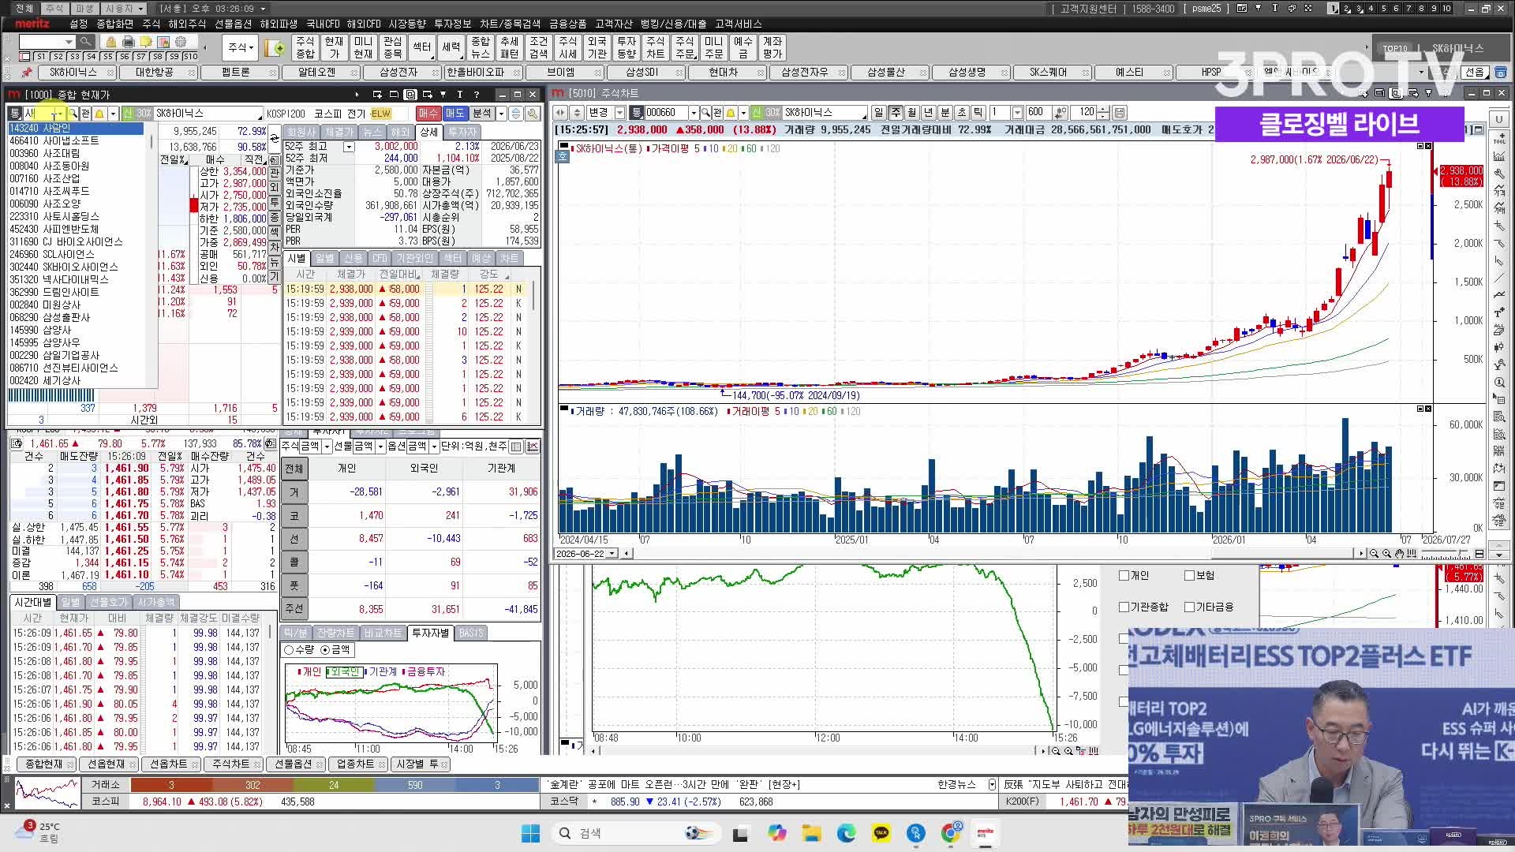Check the 기타금융 checkbox

[x=1189, y=607]
